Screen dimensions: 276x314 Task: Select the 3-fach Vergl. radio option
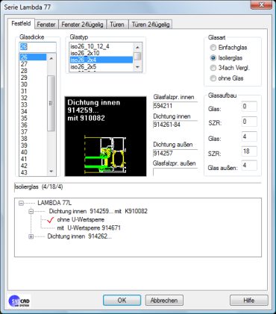click(x=213, y=68)
